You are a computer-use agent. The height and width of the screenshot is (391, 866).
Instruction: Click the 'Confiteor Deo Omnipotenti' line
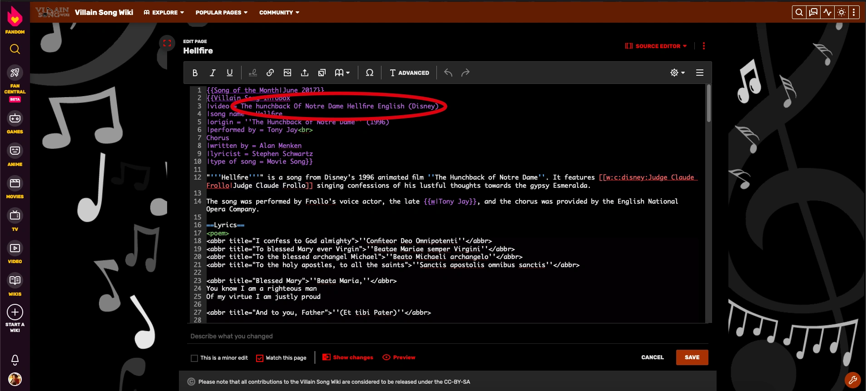point(349,241)
